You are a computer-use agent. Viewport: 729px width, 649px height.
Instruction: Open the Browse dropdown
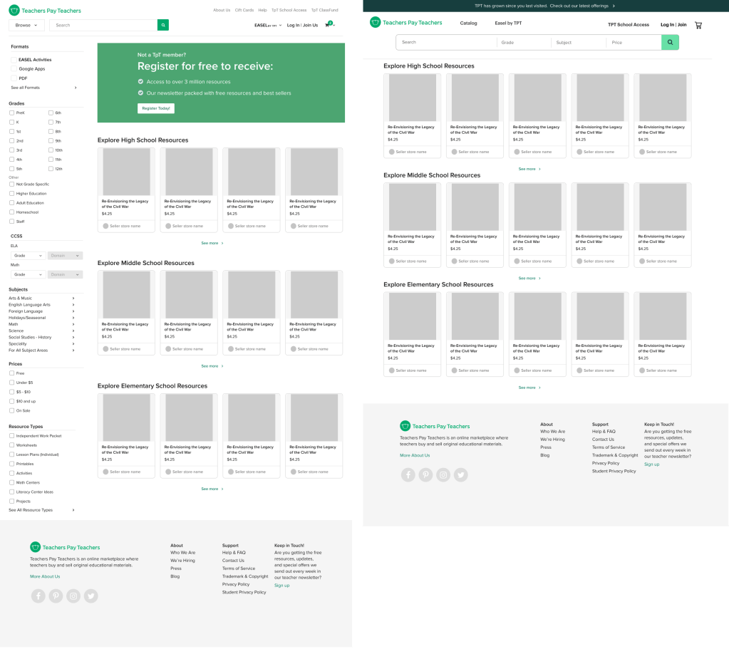[x=26, y=25]
